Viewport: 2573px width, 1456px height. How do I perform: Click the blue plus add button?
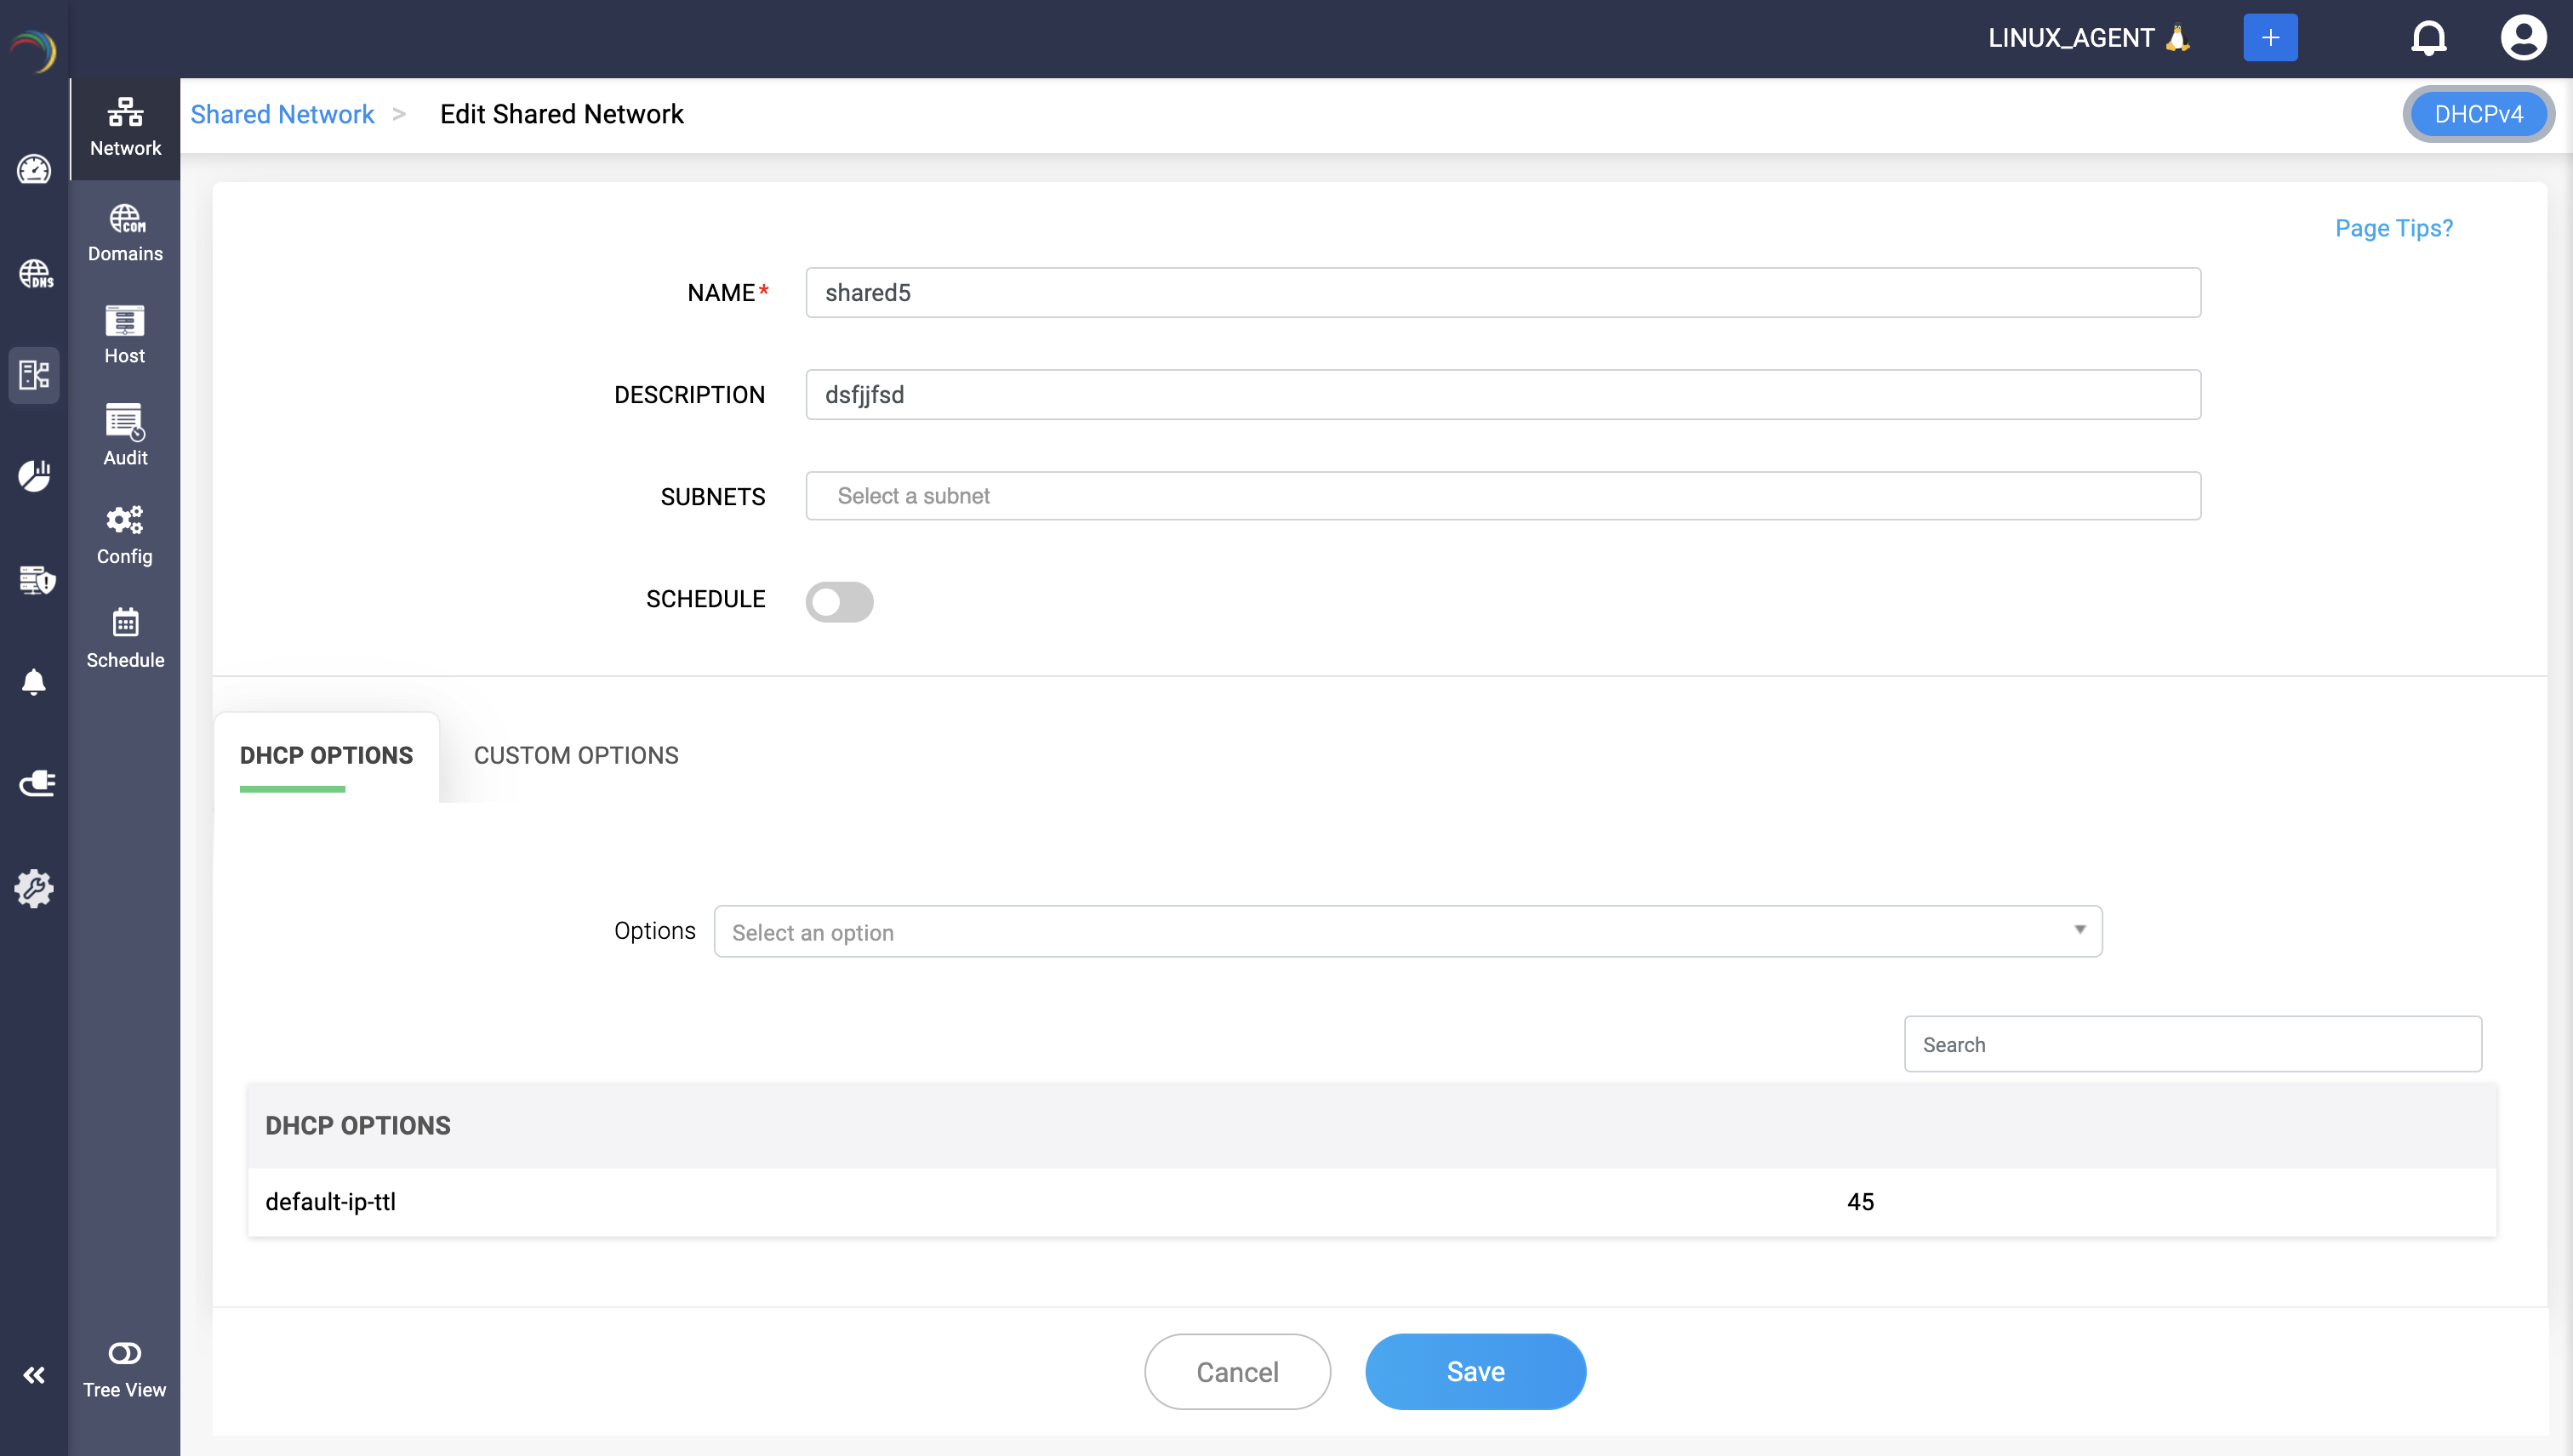coord(2270,38)
